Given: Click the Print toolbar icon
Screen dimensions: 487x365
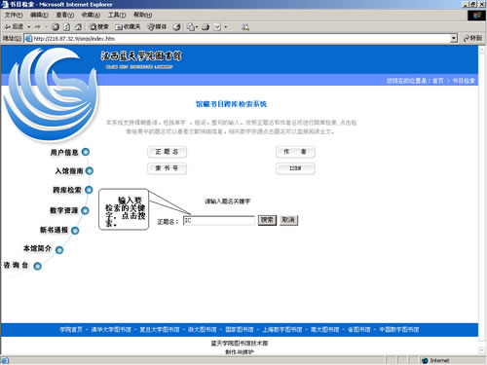Looking at the screenshot, I should point(206,27).
